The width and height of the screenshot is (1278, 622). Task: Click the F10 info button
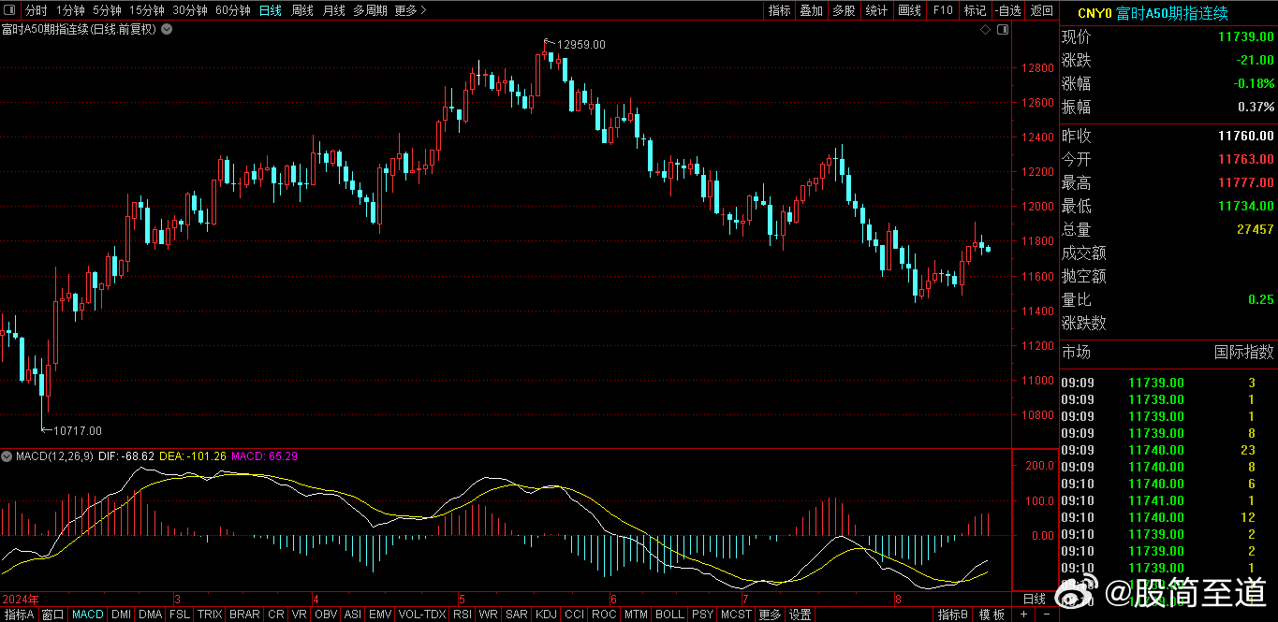943,10
